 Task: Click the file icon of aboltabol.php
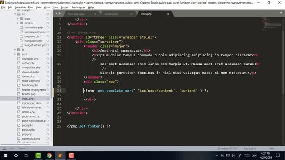19,58
